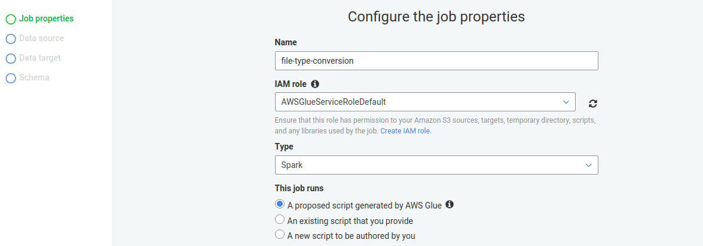703x246 pixels.
Task: Click the IAM role chevron arrow
Action: point(566,102)
